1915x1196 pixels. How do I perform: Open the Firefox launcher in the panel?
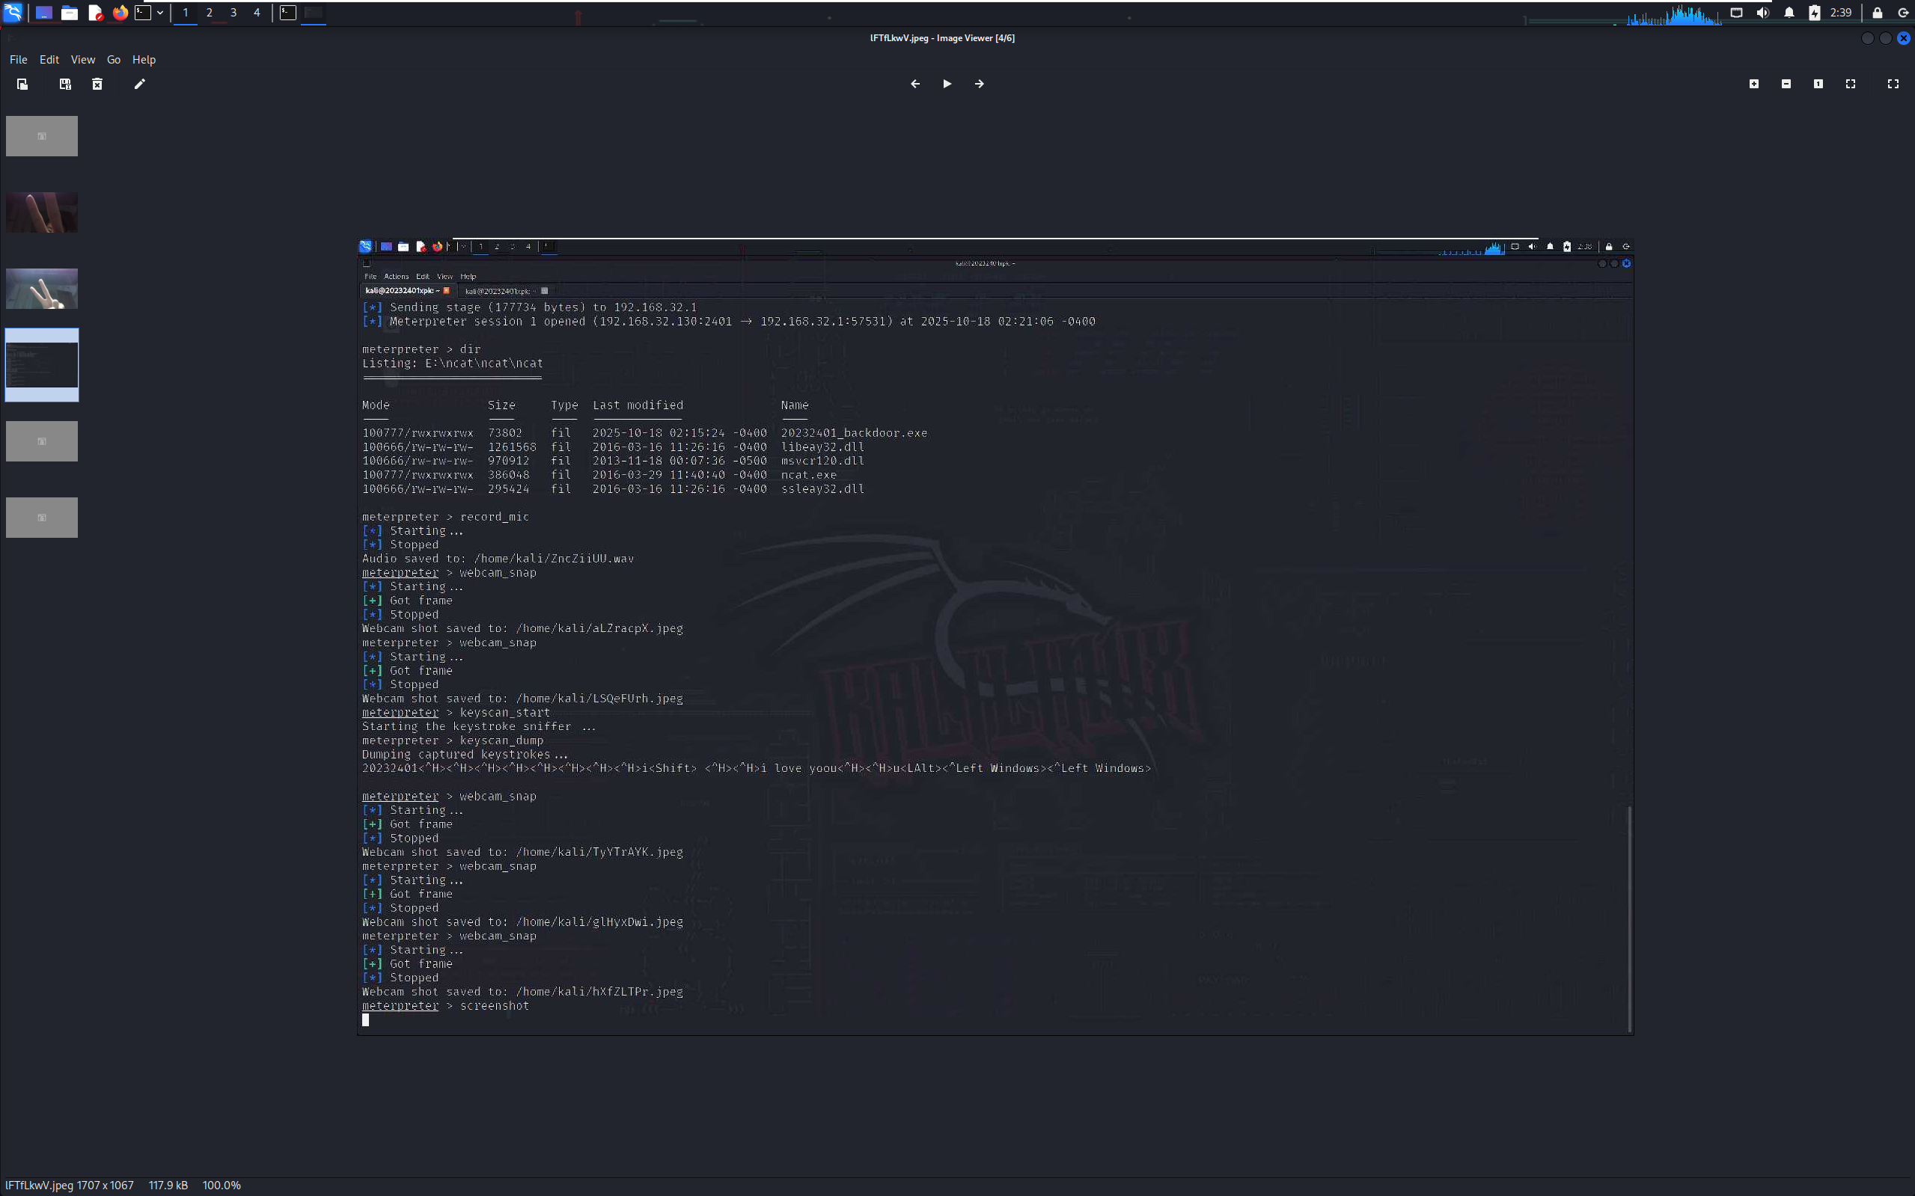120,13
